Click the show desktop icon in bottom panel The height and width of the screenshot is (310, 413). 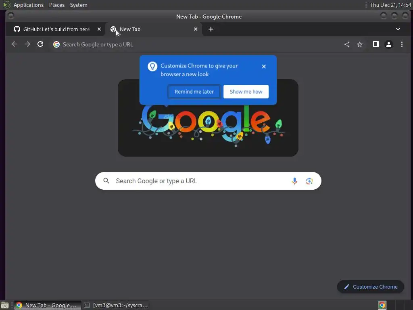coord(5,305)
